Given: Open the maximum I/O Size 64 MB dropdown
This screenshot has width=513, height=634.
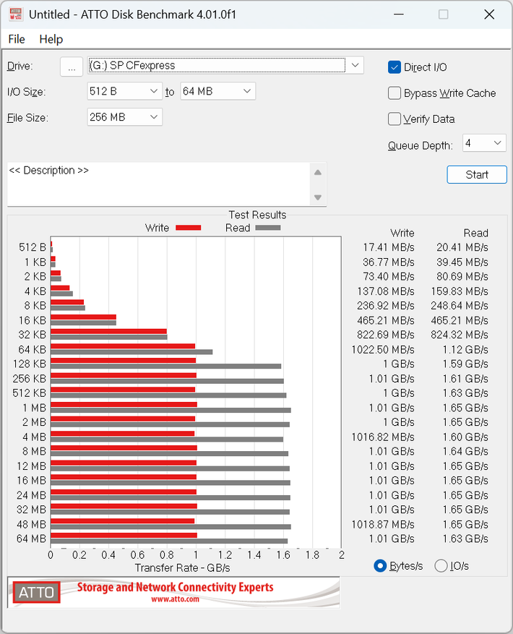Looking at the screenshot, I should [x=217, y=91].
